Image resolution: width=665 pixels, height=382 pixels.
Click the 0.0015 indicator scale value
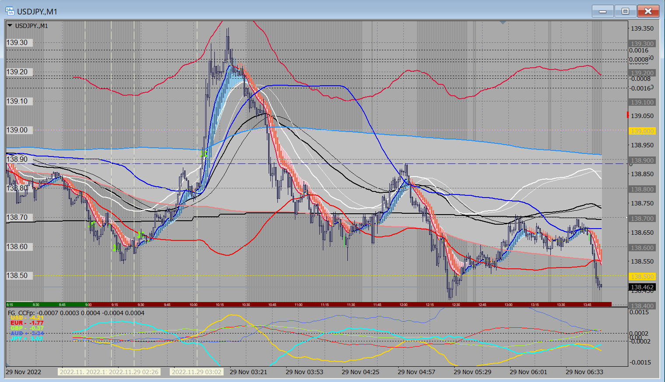(x=639, y=312)
